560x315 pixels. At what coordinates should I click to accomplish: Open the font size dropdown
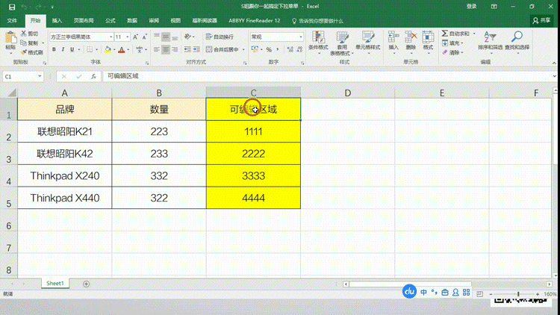point(128,37)
